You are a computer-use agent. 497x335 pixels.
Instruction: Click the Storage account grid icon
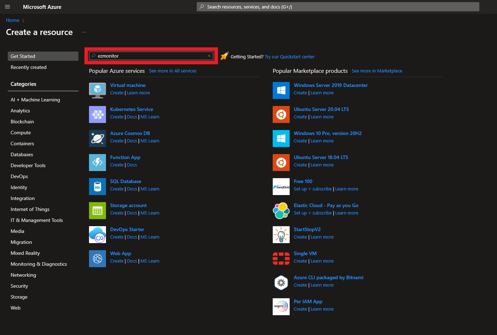click(x=97, y=211)
